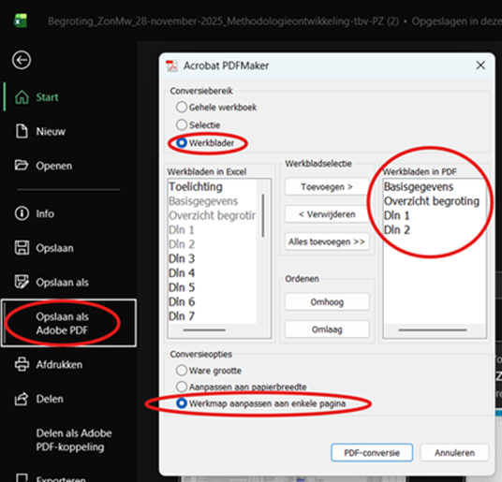Click the Delen share icon
The width and height of the screenshot is (502, 482).
22,399
